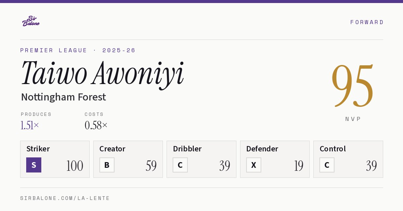Open the Striker rating card

[x=55, y=159]
